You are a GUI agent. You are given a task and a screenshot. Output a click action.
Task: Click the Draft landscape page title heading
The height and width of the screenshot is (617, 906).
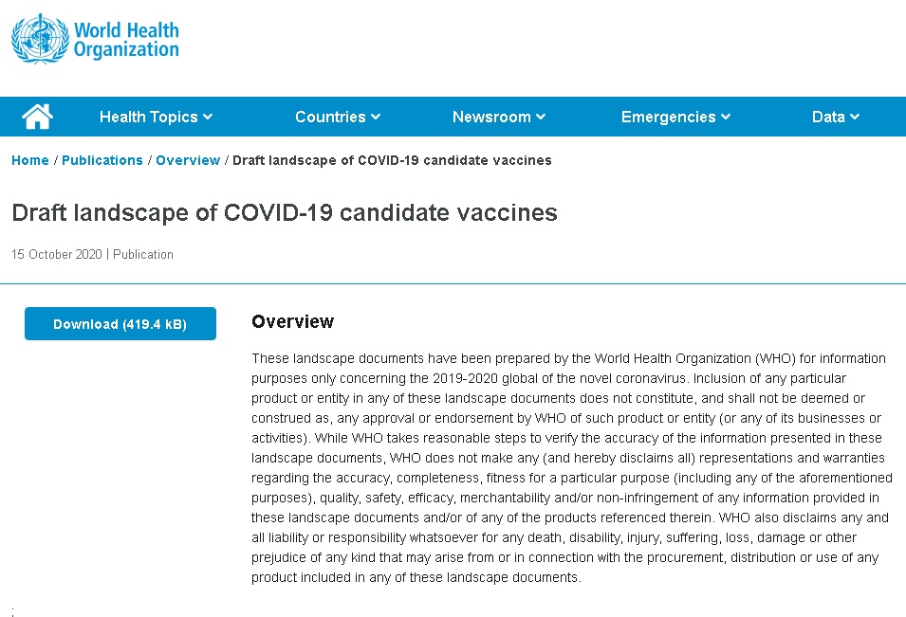click(285, 212)
